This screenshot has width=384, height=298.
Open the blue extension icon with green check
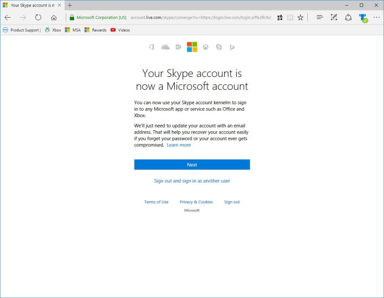point(363,18)
